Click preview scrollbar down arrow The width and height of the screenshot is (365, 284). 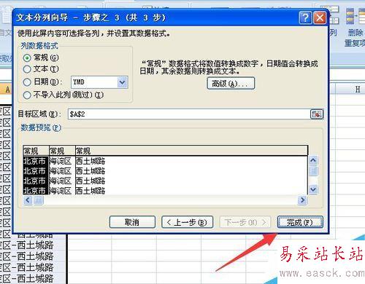point(313,189)
